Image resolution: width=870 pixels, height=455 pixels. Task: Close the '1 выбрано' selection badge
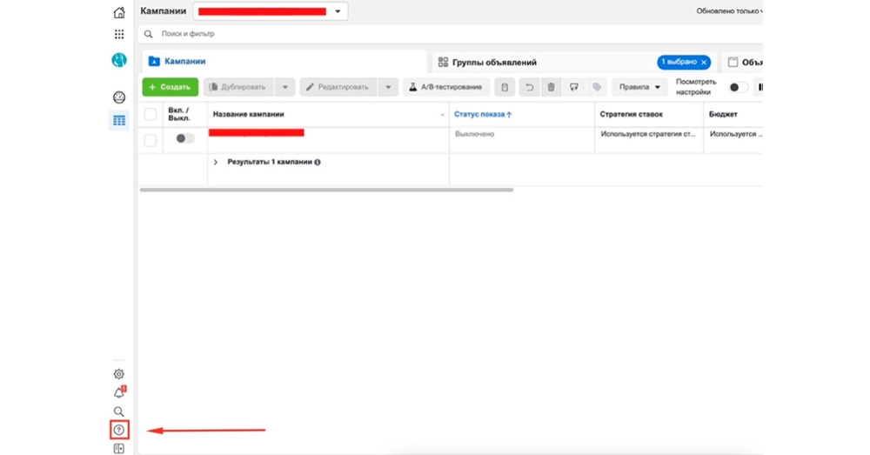[x=704, y=63]
